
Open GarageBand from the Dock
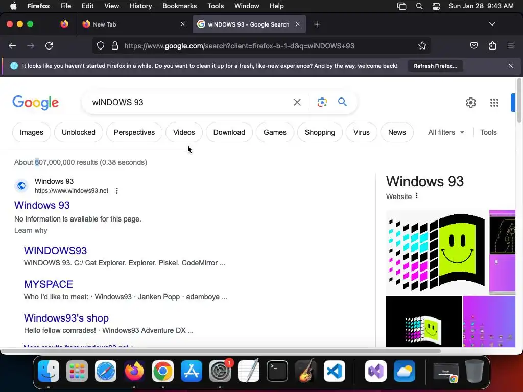[306, 371]
